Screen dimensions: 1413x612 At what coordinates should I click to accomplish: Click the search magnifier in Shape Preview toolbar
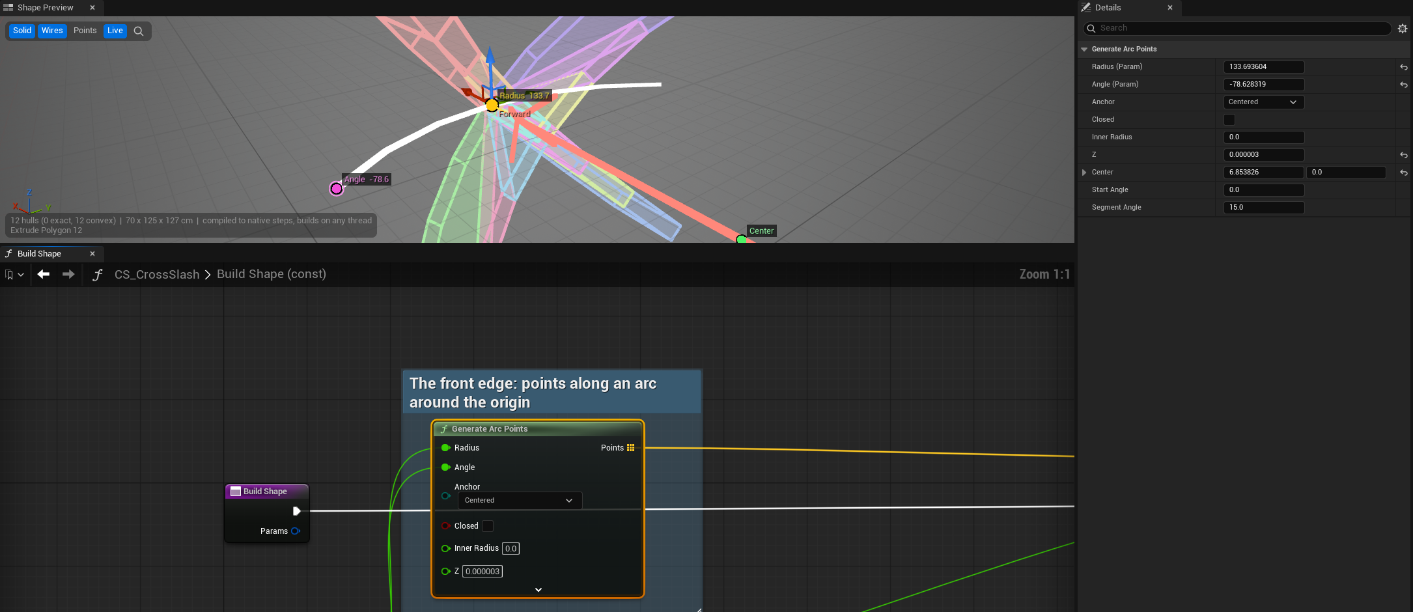[138, 31]
